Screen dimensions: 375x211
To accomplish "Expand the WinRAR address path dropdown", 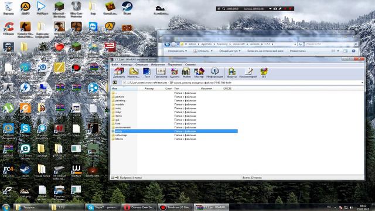I will (x=362, y=83).
